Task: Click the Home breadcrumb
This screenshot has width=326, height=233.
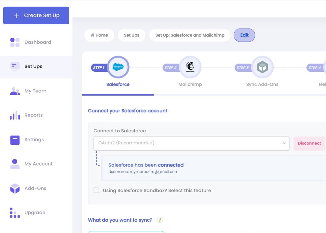Action: [x=99, y=35]
